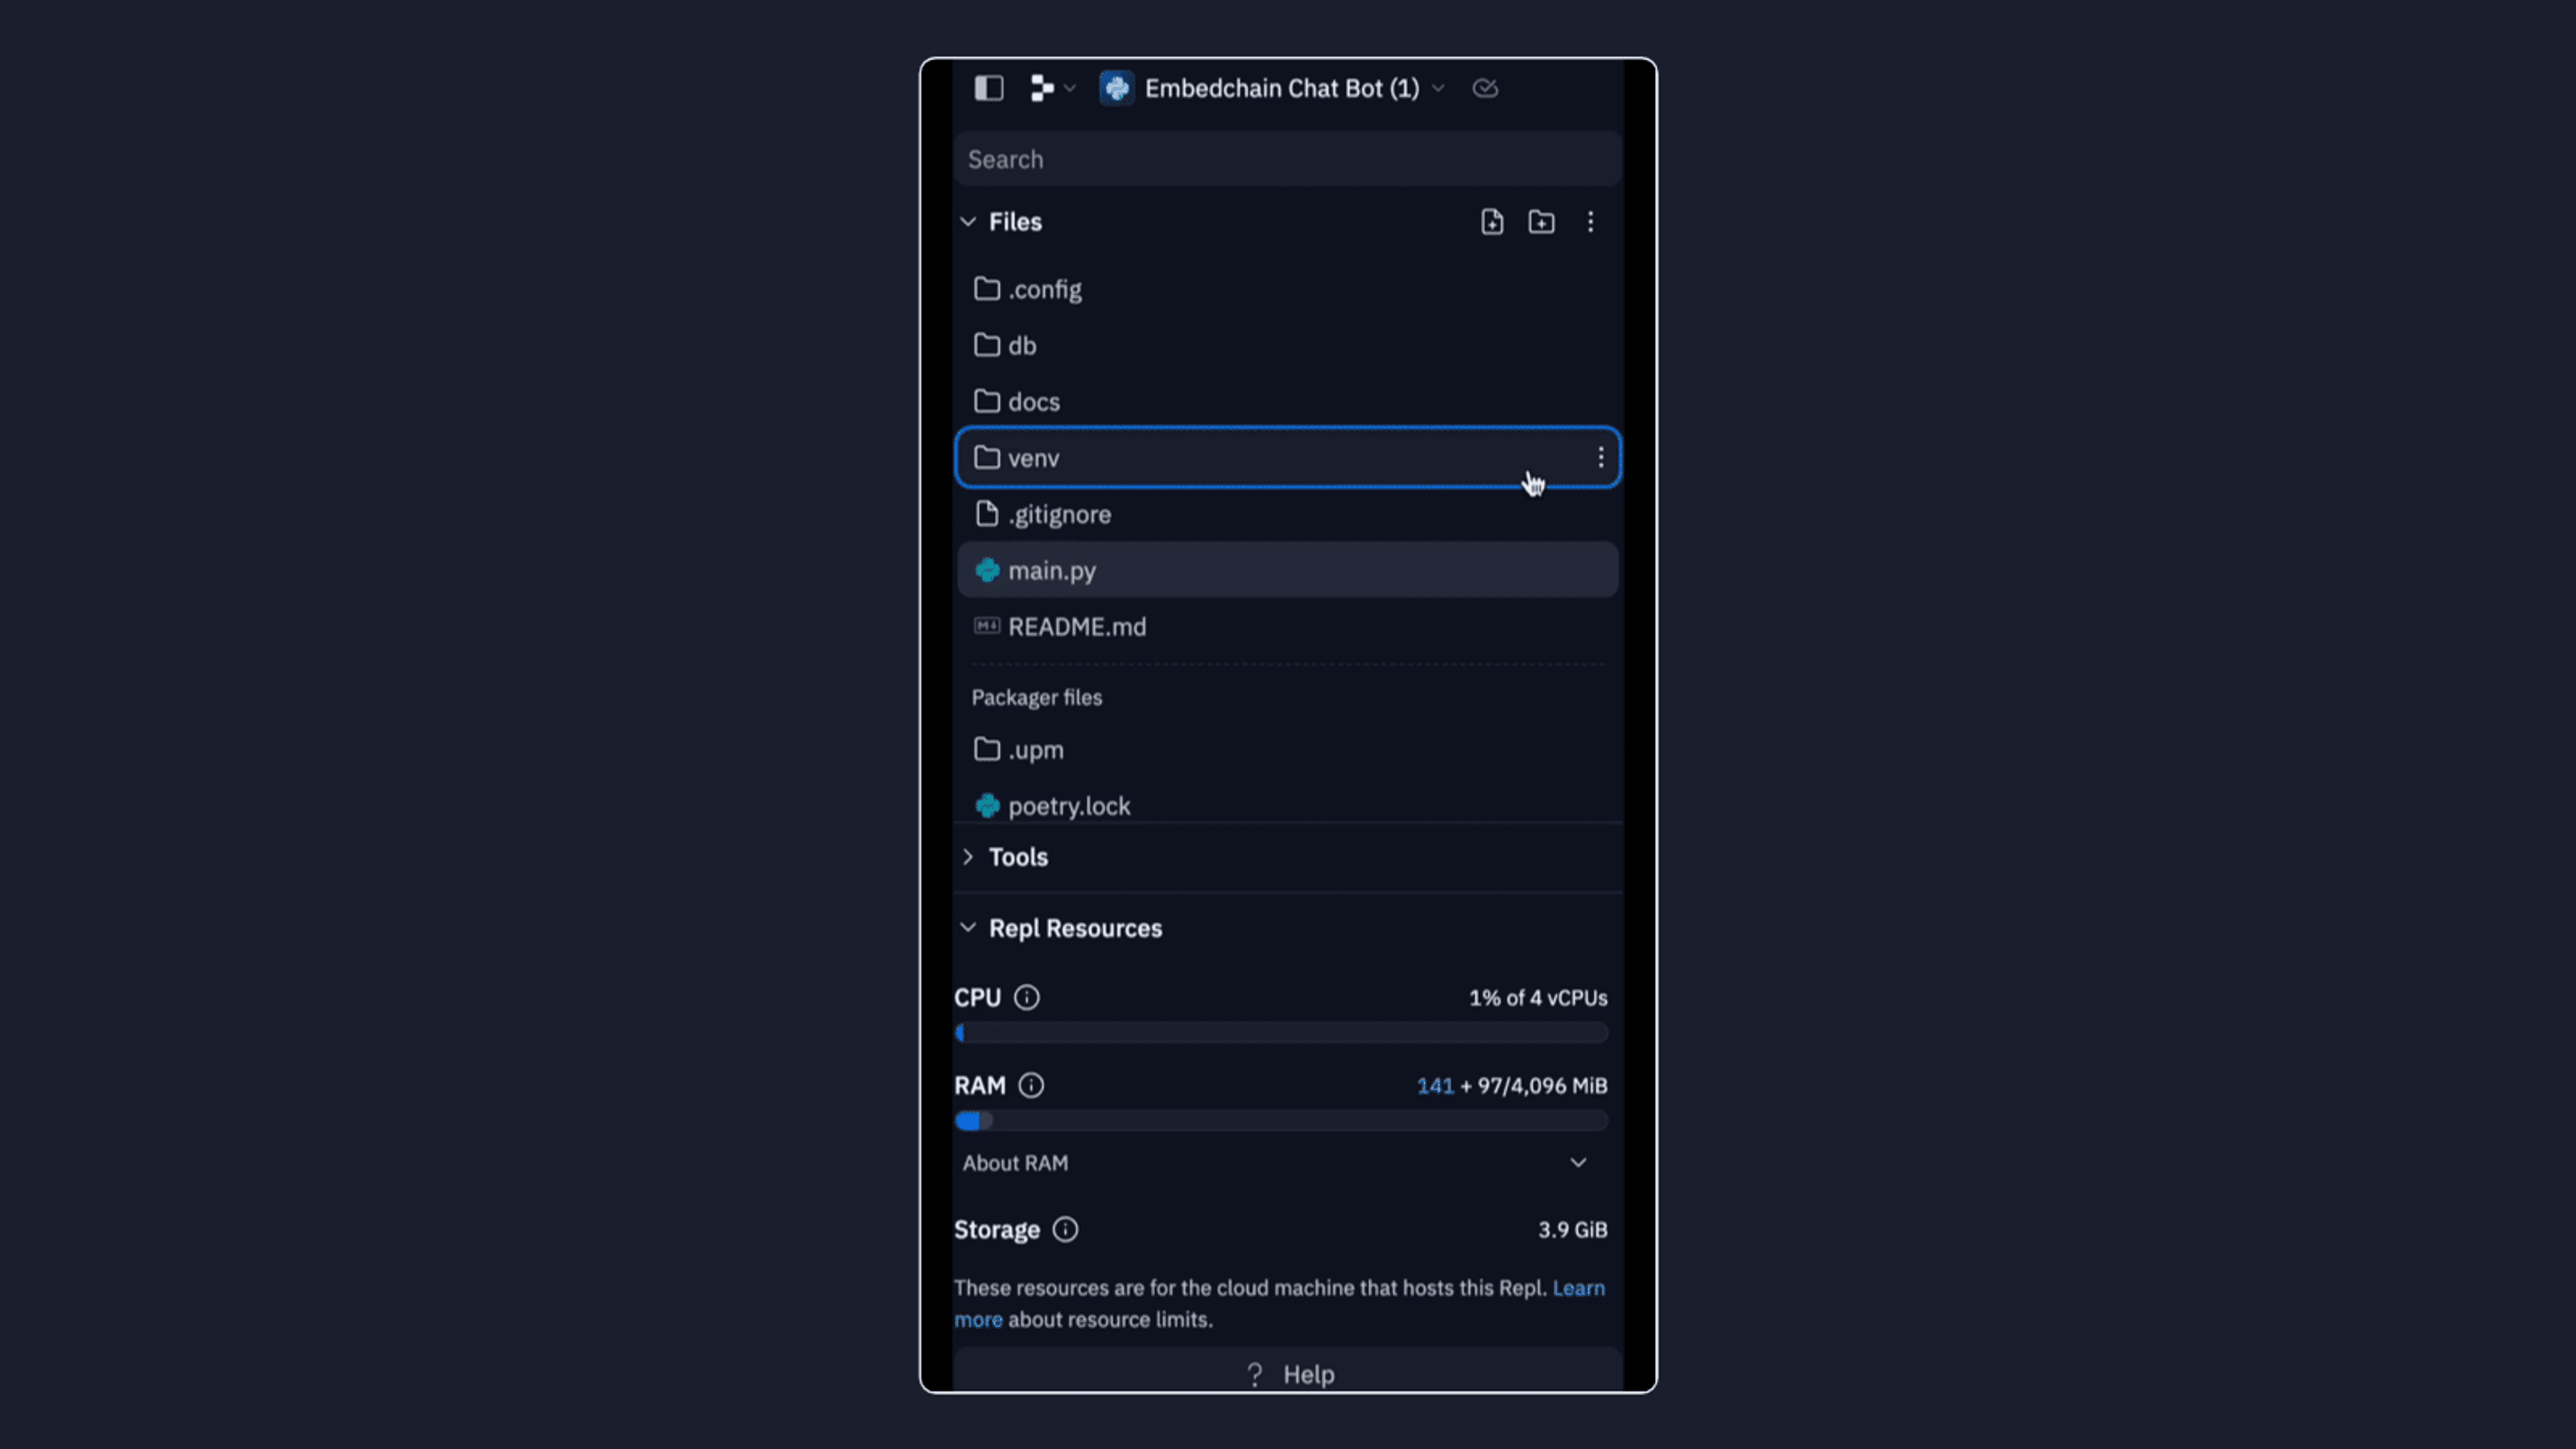Click the CPU usage info icon
The image size is (2576, 1449).
pyautogui.click(x=1026, y=998)
